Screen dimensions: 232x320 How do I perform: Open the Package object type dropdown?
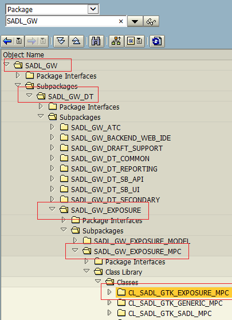93,9
